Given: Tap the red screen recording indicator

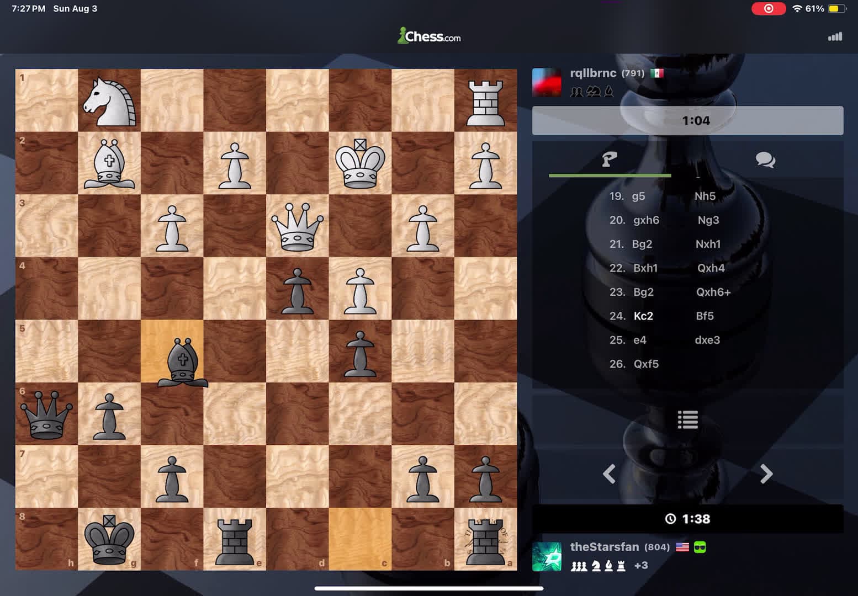Looking at the screenshot, I should (769, 8).
